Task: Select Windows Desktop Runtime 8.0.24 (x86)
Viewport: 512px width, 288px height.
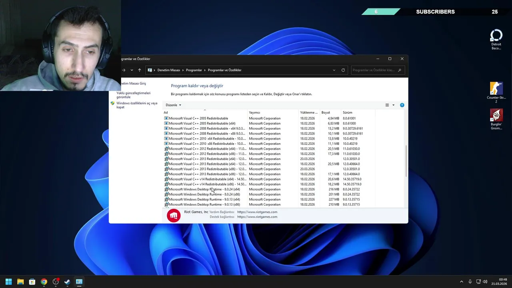Action: (x=269, y=194)
